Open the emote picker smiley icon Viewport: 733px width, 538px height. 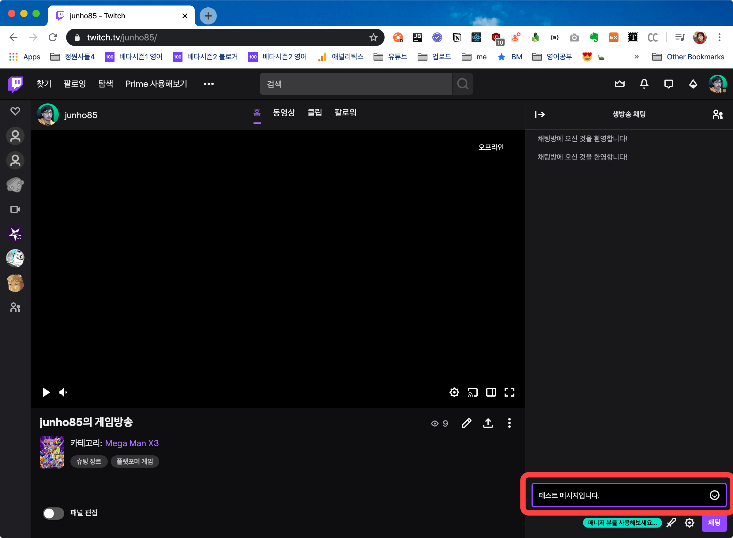pos(714,495)
